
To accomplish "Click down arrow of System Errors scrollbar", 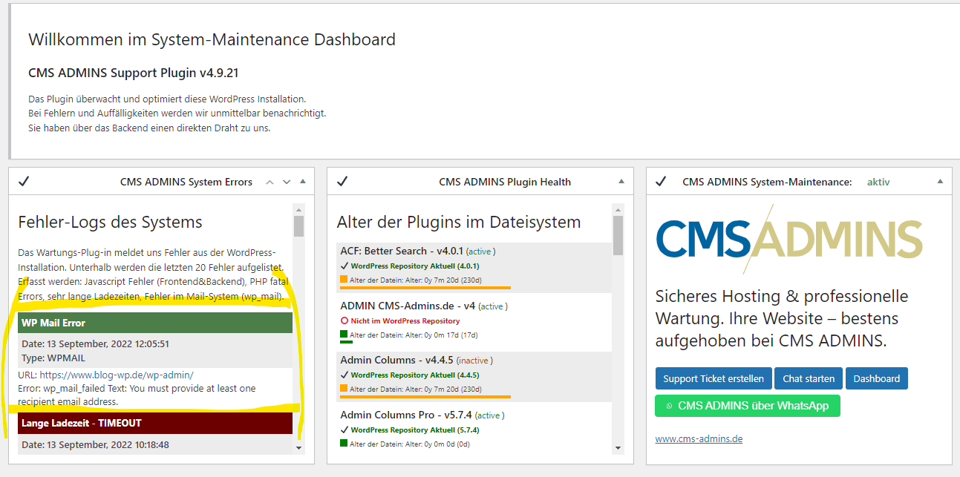I will pos(299,447).
